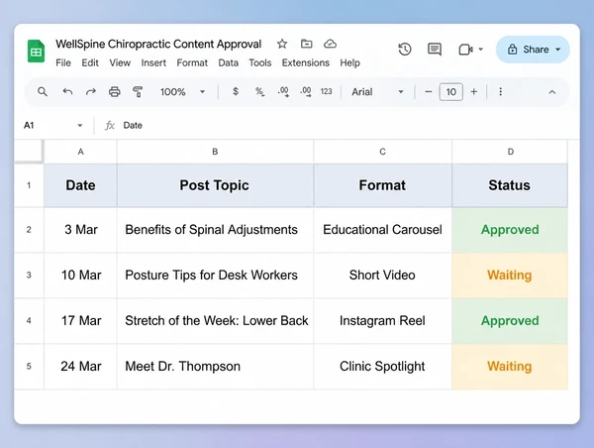This screenshot has width=594, height=448.
Task: Open the three-dot more toolbar options
Action: 500,92
